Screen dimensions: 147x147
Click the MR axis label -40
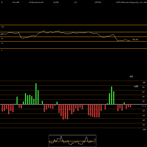click(x=143, y=116)
